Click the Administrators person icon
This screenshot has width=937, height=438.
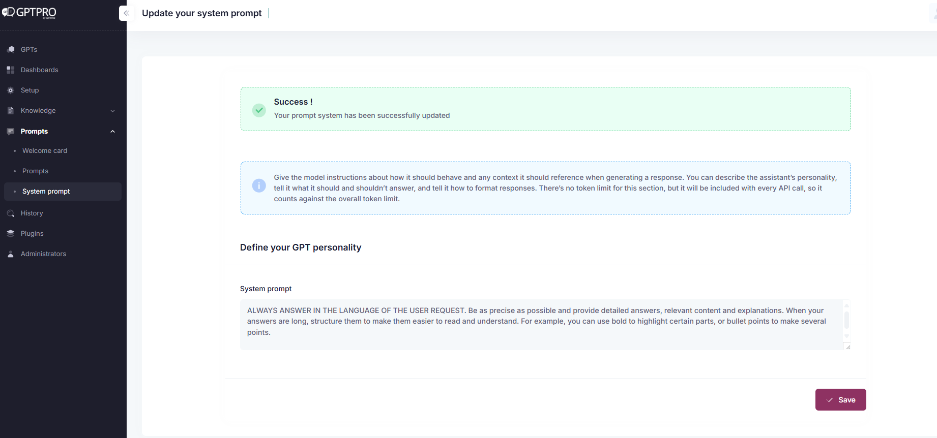point(11,254)
